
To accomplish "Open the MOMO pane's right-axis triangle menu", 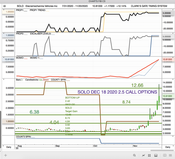I will tap(173, 57).
